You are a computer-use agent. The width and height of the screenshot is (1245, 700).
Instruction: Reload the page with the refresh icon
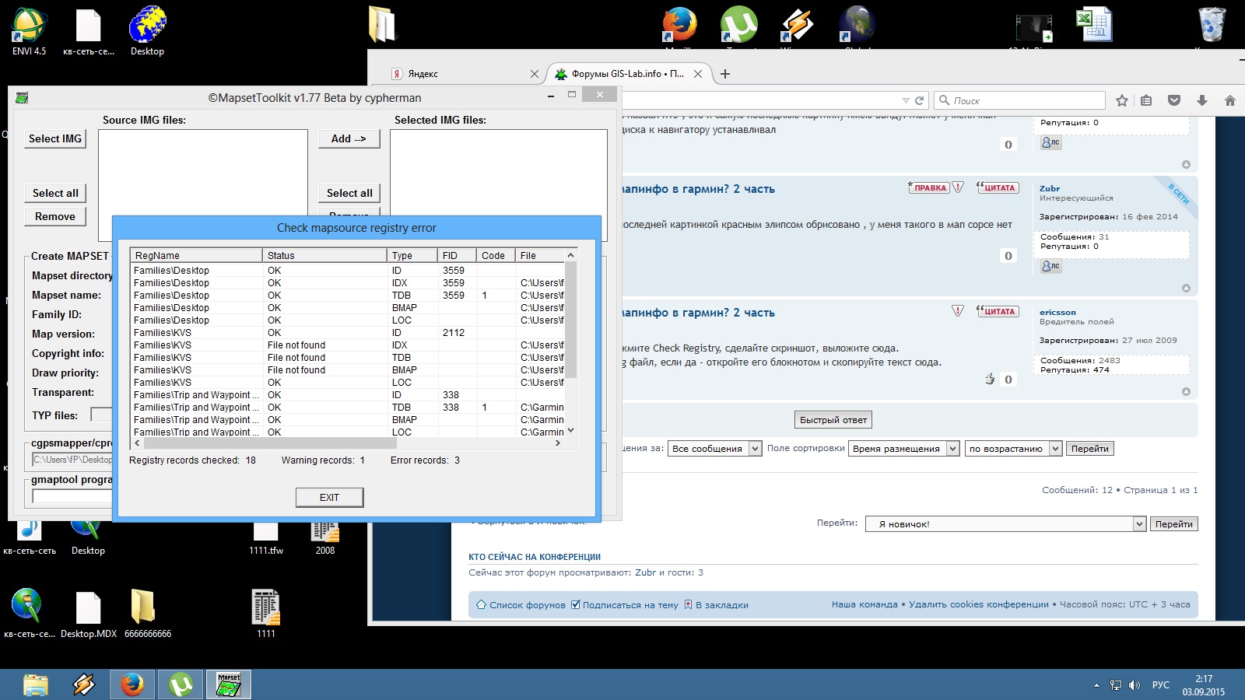coord(920,100)
